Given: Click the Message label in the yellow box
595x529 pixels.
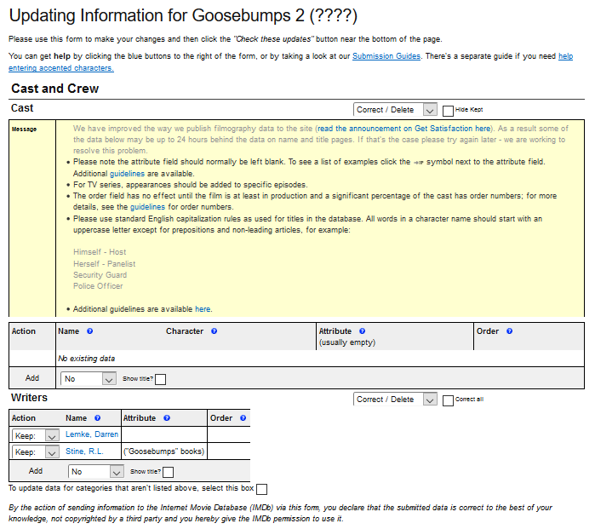Looking at the screenshot, I should tap(24, 129).
